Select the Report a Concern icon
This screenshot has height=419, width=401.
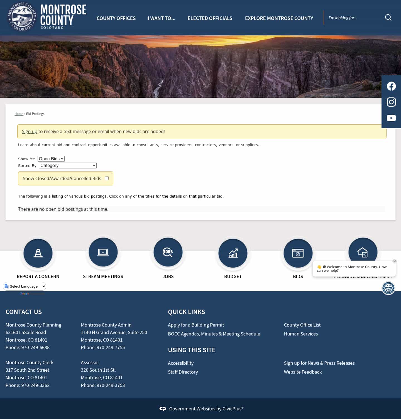38,253
